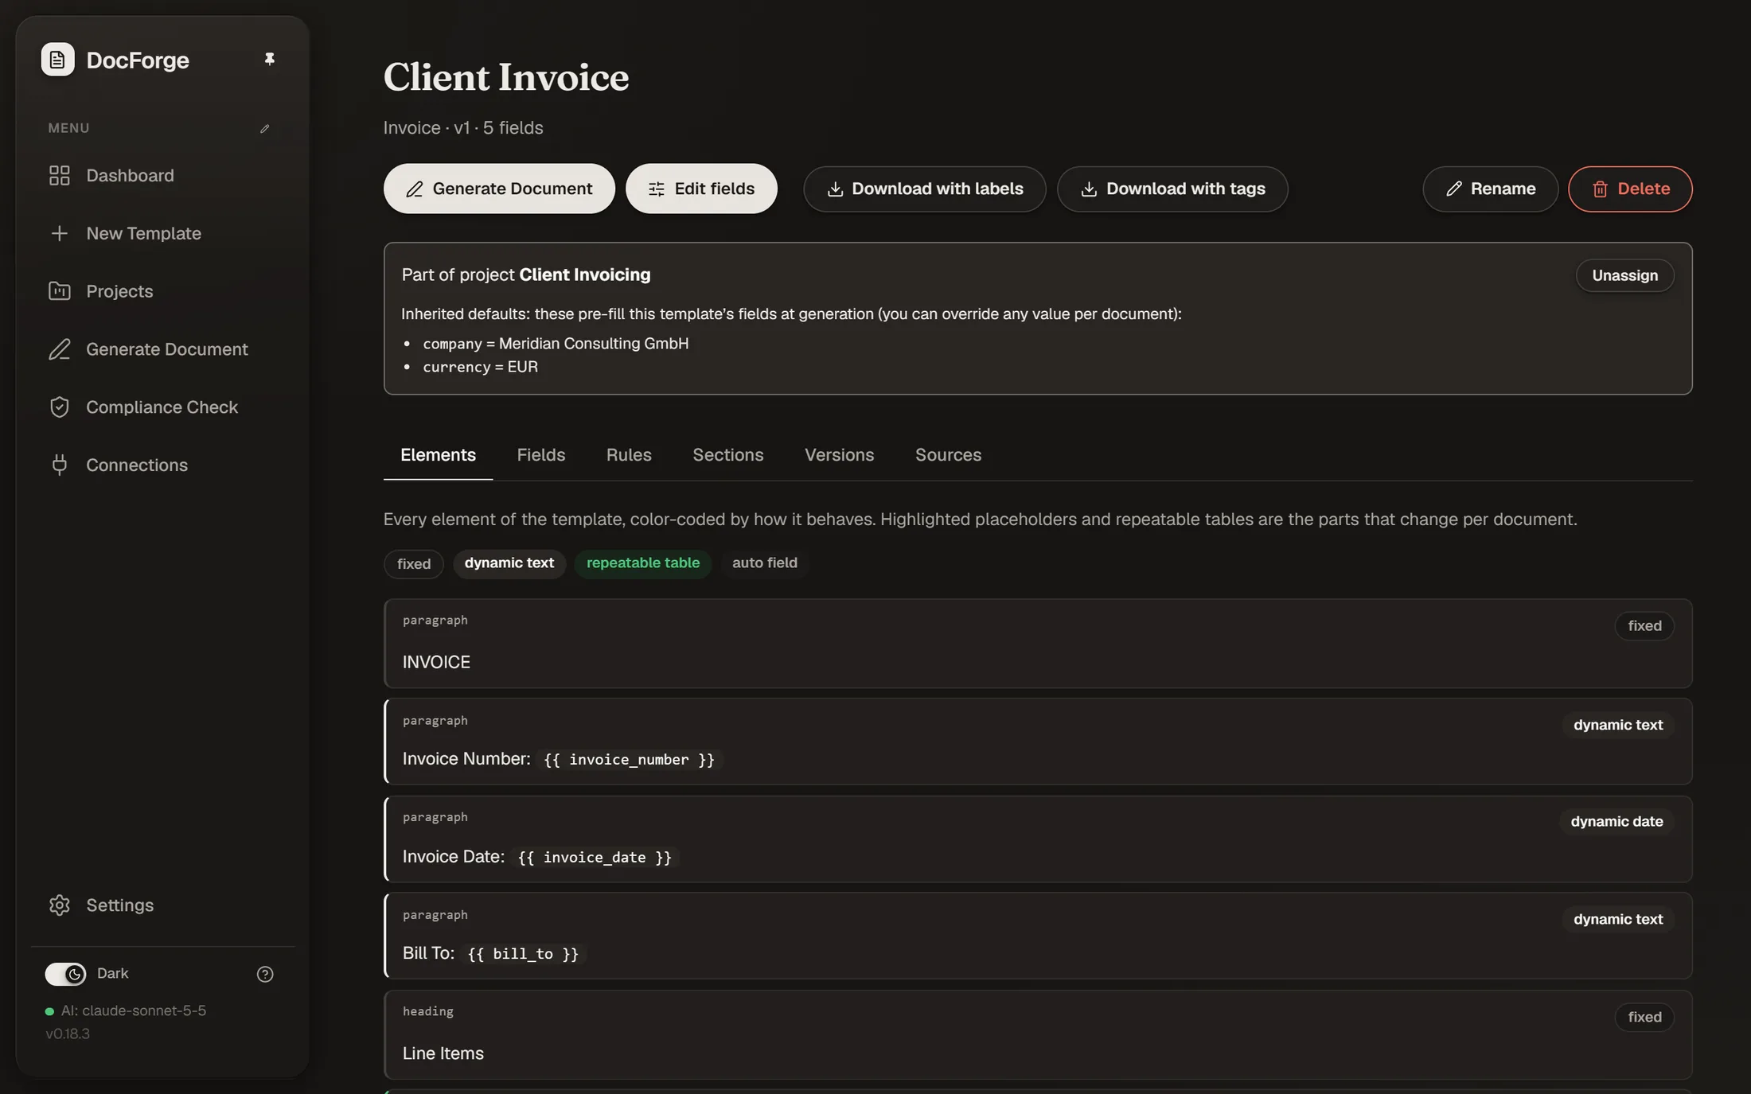Open Dashboard via its grid icon

(60, 175)
